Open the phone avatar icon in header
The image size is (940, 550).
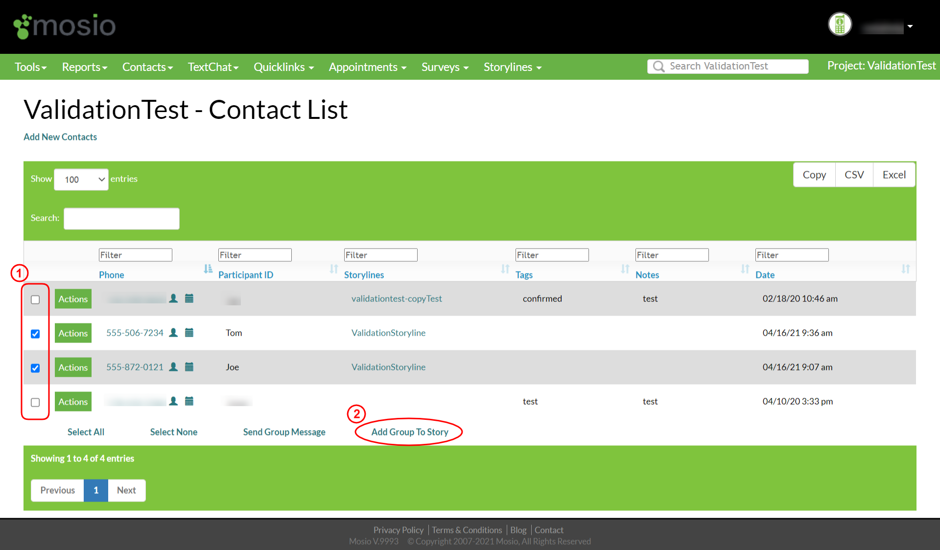(x=840, y=24)
